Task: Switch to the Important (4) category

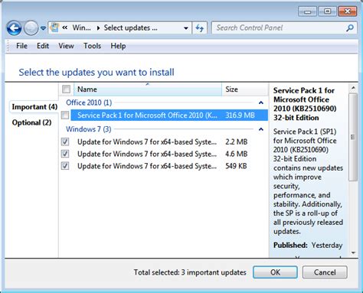Action: [34, 106]
